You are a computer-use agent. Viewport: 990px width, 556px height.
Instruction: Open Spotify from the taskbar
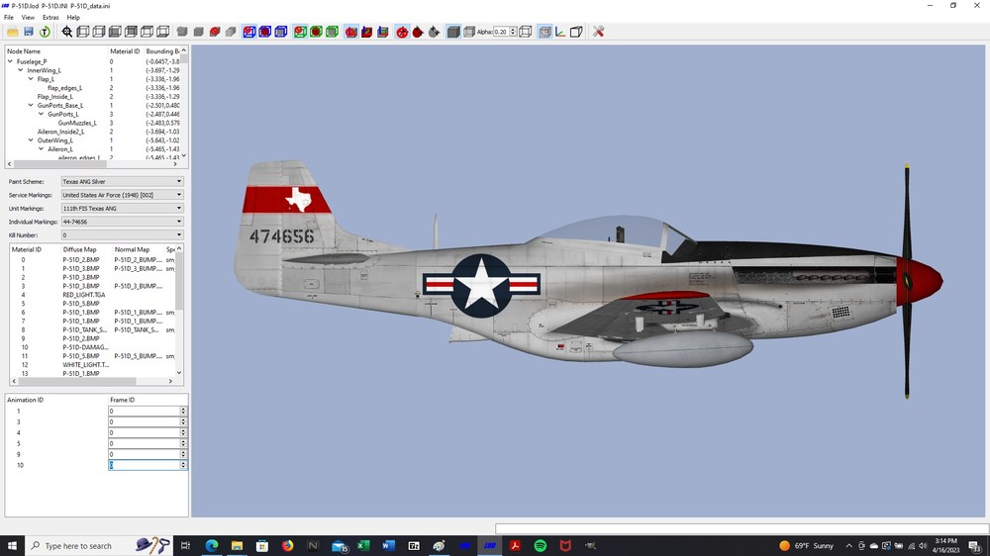coord(540,546)
